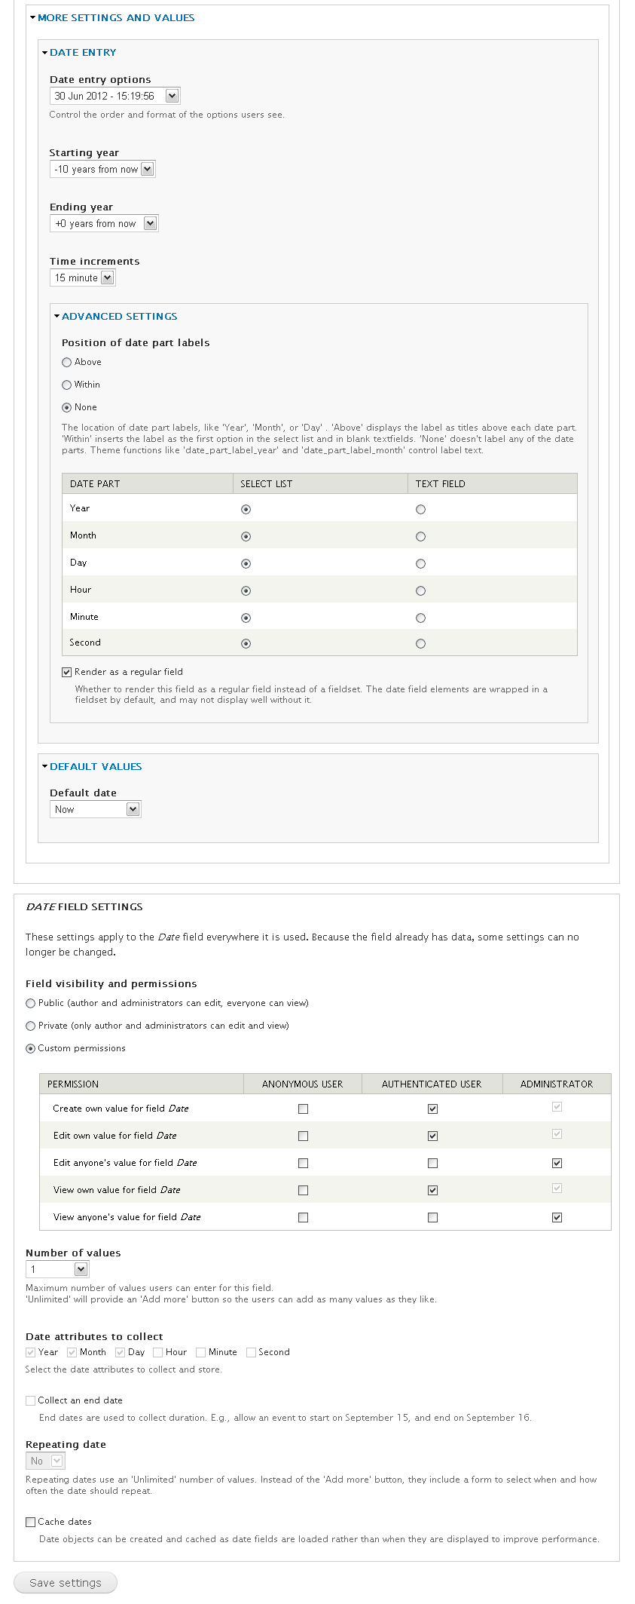Enable Collect an end date
The width and height of the screenshot is (635, 1604).
30,1400
